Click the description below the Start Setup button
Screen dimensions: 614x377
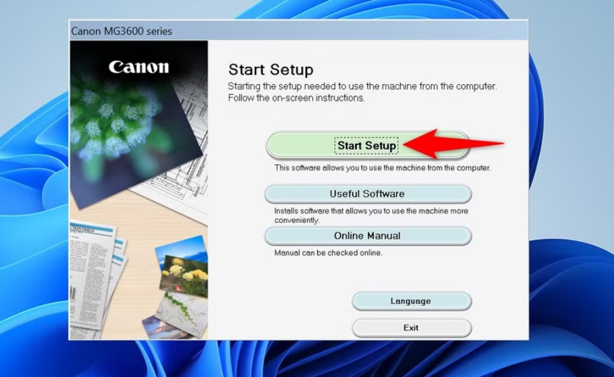[x=382, y=168]
